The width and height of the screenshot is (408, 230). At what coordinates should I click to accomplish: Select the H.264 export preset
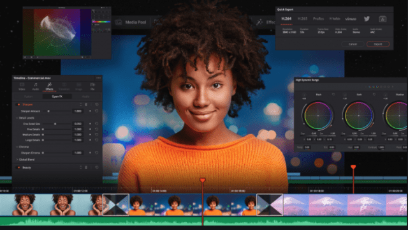coord(286,19)
